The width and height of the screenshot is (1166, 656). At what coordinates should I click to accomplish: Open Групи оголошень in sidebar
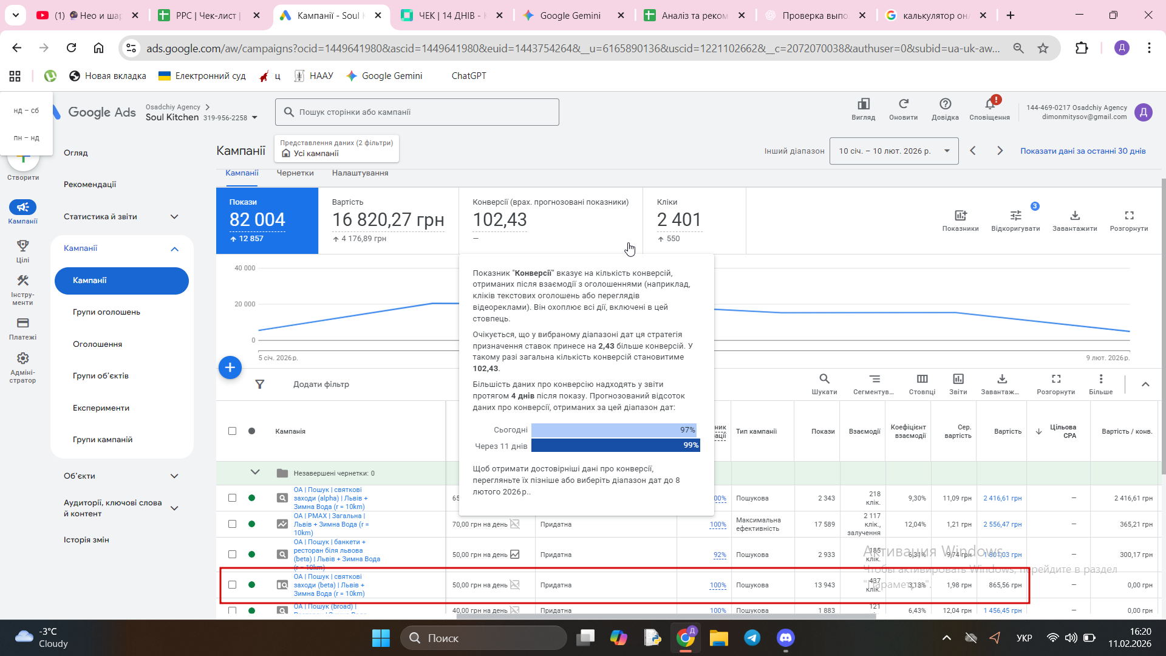coord(106,312)
